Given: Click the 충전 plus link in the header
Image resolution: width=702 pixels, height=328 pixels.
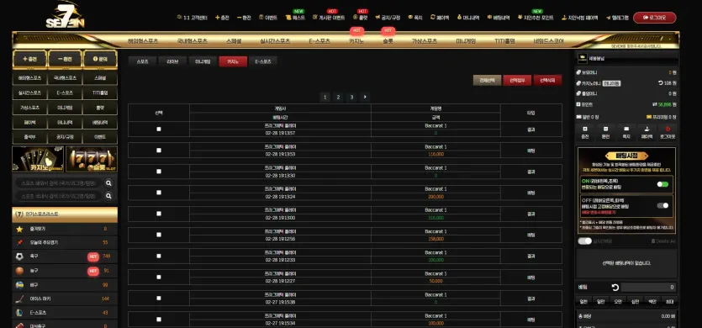Looking at the screenshot, I should point(222,18).
